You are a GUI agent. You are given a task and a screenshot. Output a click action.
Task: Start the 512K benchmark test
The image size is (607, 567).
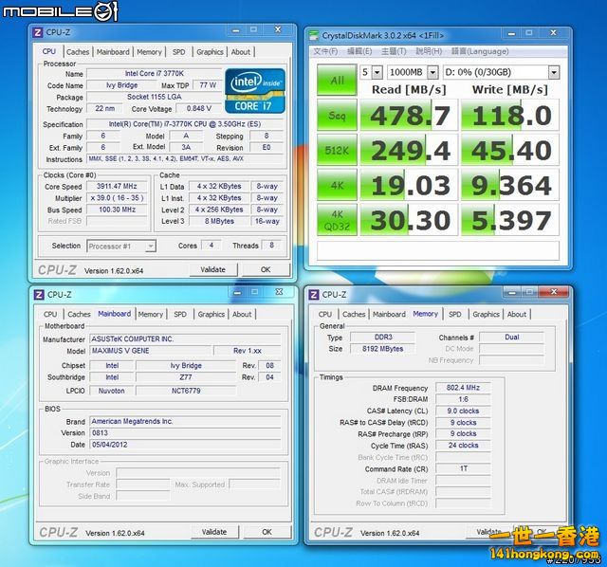coord(337,150)
